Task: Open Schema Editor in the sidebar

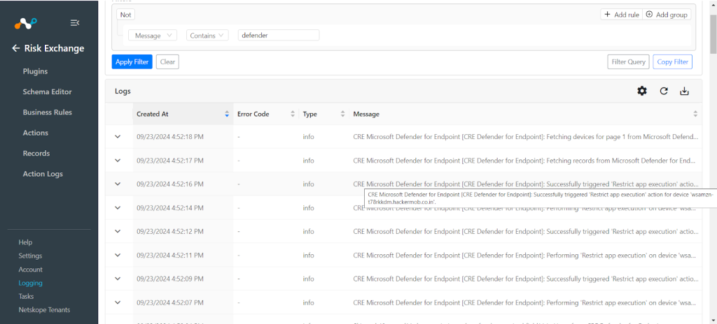Action: [x=47, y=91]
